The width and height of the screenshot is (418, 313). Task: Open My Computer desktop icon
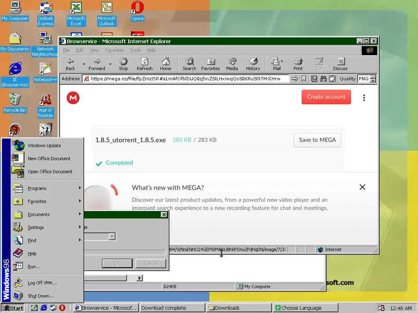(15, 11)
